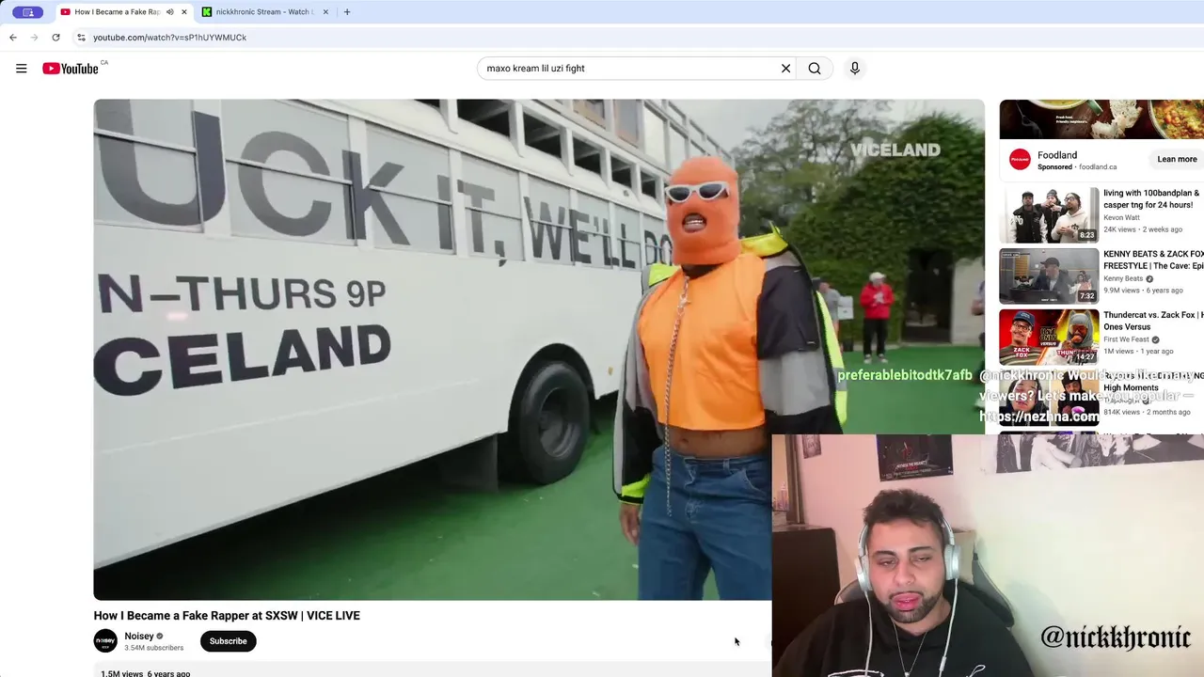The height and width of the screenshot is (677, 1204).
Task: Close the 'How I Became a Fake Rapper' tab
Action: [184, 12]
